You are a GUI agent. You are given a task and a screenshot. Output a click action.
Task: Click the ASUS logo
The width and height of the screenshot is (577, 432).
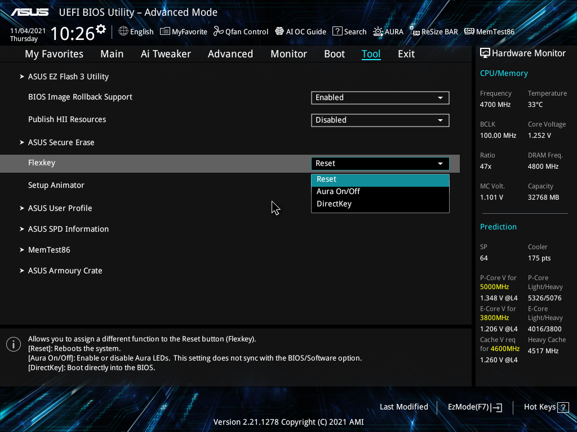(29, 12)
